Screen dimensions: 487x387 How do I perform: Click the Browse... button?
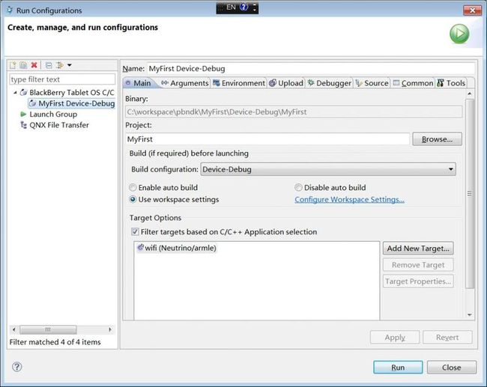pyautogui.click(x=437, y=139)
